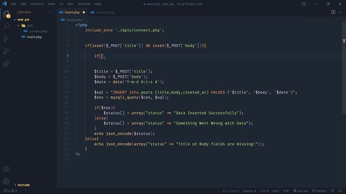Open the Explorer view in activity bar
This screenshot has width=346, height=194.
[6, 14]
